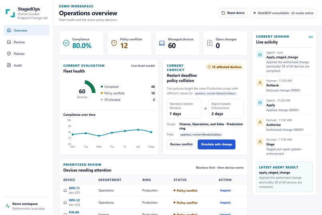Viewport: 322px width, 215px height.
Task: Click the Reset demo button
Action: point(233,13)
